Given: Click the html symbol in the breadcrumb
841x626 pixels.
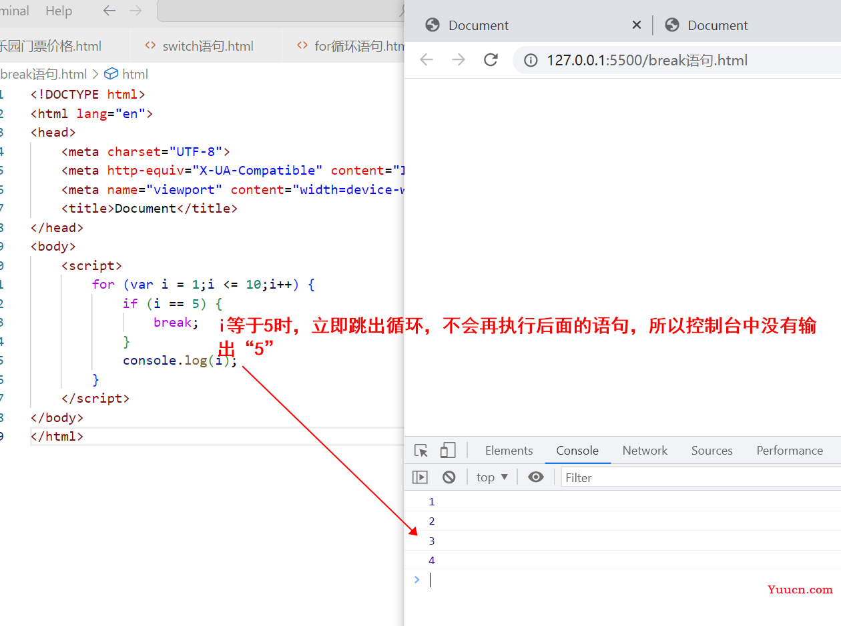Looking at the screenshot, I should coord(127,74).
